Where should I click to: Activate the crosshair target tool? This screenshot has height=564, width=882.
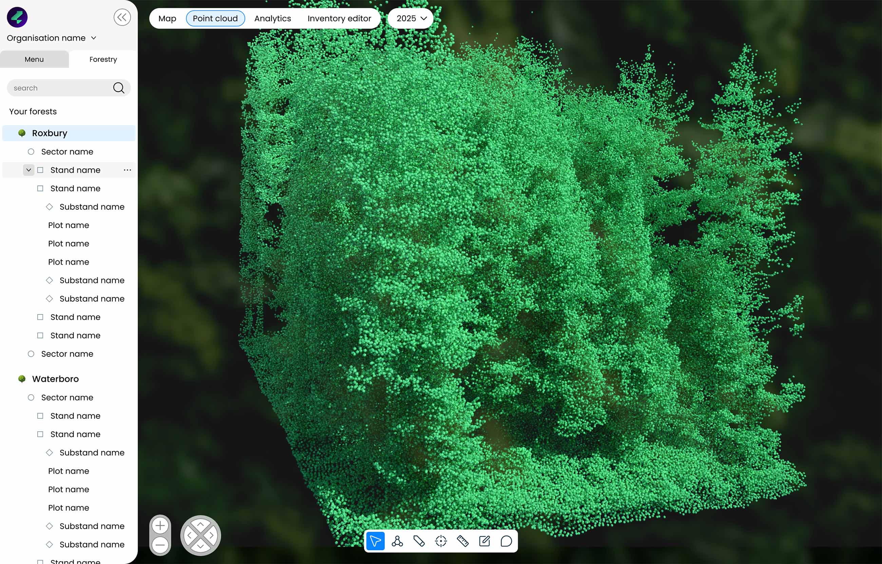coord(441,541)
